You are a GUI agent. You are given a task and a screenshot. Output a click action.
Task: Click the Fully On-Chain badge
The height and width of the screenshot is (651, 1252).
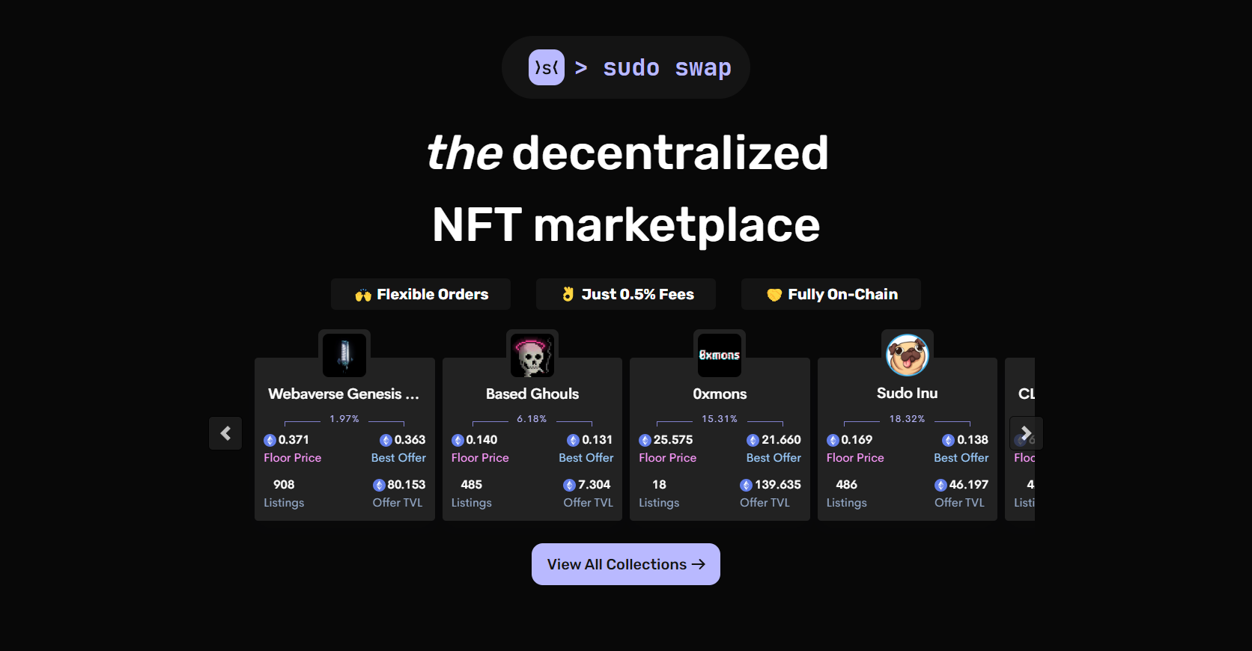831,294
